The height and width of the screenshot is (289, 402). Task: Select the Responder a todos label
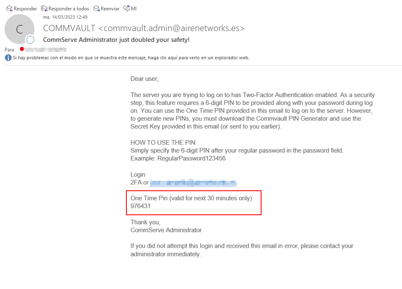[x=69, y=9]
